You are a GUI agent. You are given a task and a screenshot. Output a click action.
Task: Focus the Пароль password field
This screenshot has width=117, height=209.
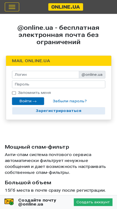(59, 84)
